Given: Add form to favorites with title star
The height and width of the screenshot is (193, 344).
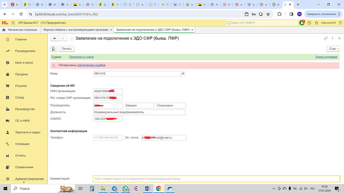Looking at the screenshot, I should tap(71, 38).
